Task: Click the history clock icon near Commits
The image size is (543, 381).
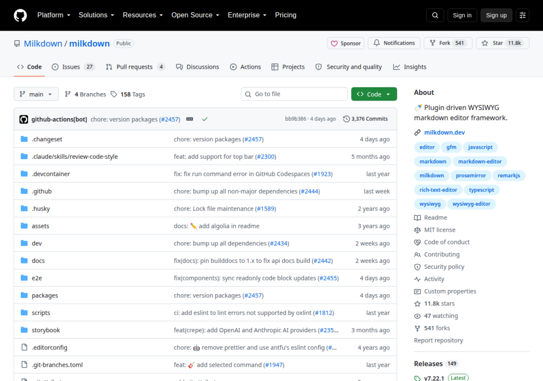Action: pos(346,119)
